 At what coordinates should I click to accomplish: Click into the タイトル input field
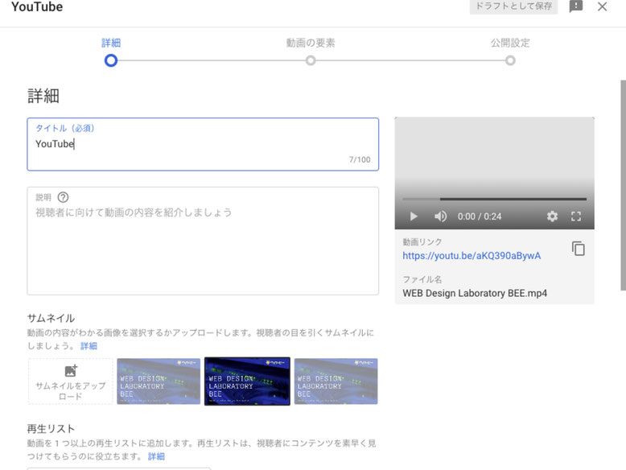pyautogui.click(x=203, y=144)
